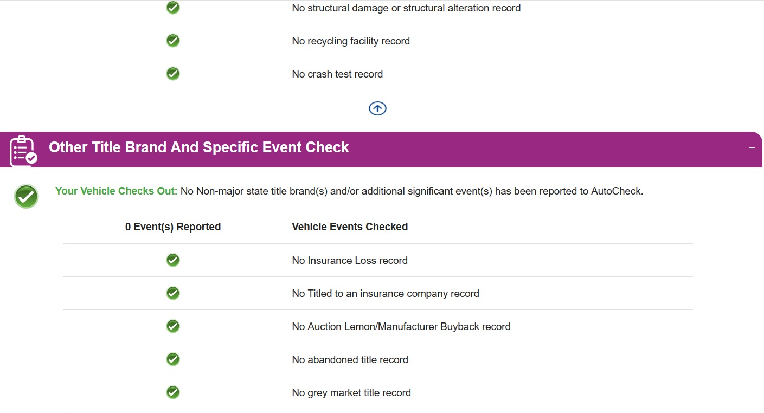Click the 'Vehicle Events Checked' column header
This screenshot has height=413, width=764.
tap(350, 227)
